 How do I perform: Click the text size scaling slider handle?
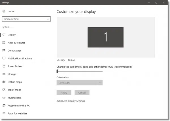point(57,71)
